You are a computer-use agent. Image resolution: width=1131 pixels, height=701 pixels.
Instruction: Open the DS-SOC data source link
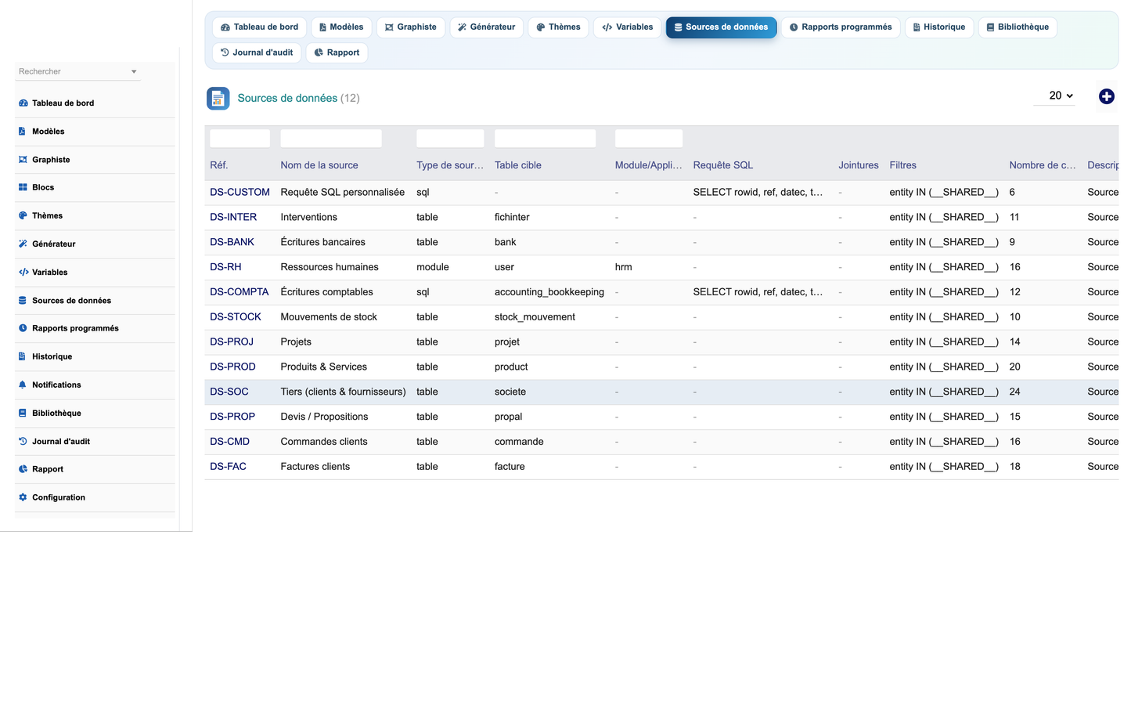point(229,392)
